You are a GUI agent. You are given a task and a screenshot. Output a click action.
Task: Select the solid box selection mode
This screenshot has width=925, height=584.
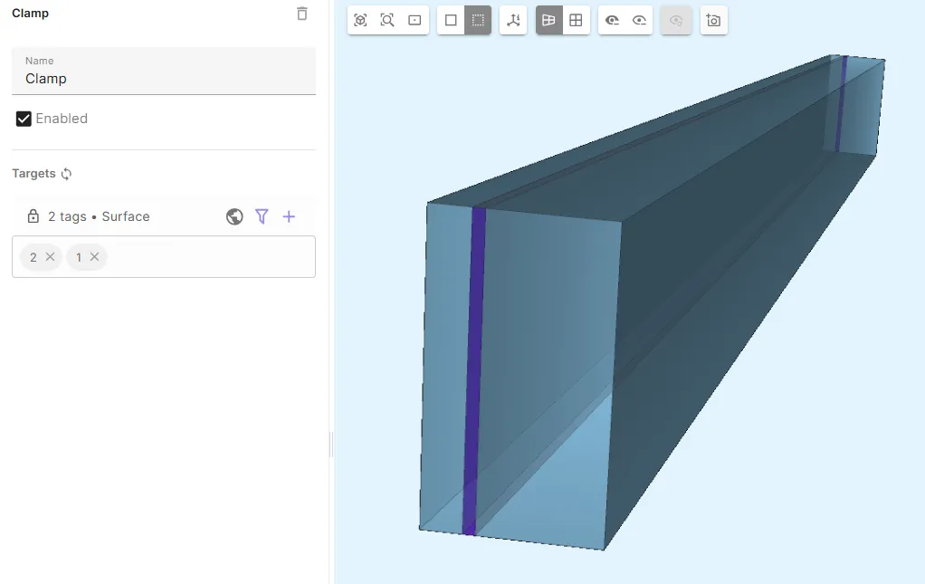451,20
